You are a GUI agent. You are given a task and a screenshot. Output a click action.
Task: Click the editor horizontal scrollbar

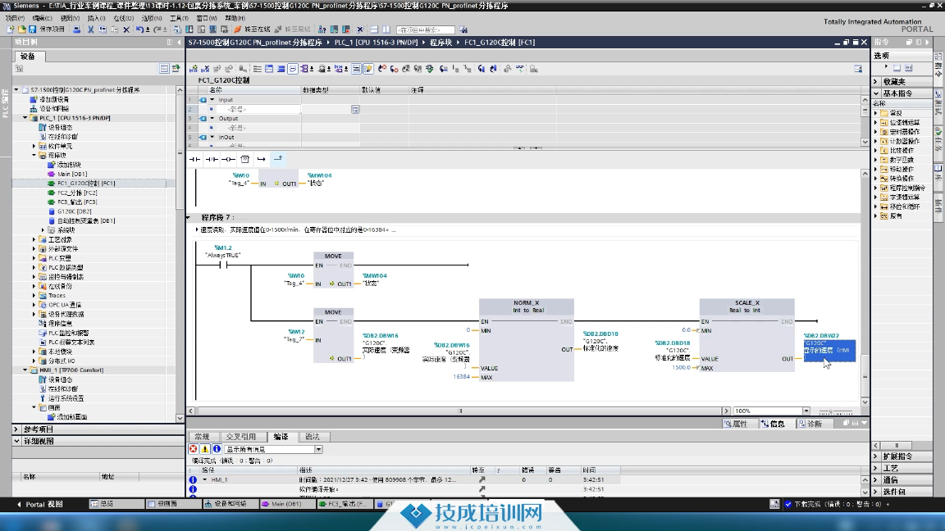pyautogui.click(x=459, y=411)
